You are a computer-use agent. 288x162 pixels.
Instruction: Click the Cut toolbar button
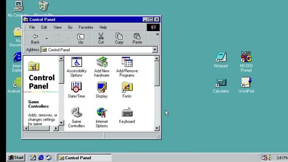[x=101, y=39]
